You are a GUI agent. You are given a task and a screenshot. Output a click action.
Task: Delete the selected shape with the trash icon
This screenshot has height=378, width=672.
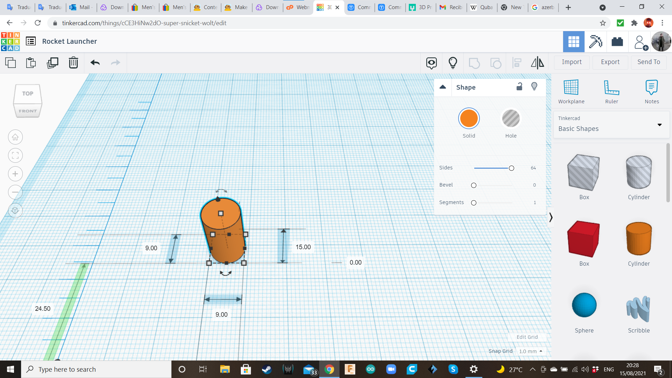pos(73,63)
